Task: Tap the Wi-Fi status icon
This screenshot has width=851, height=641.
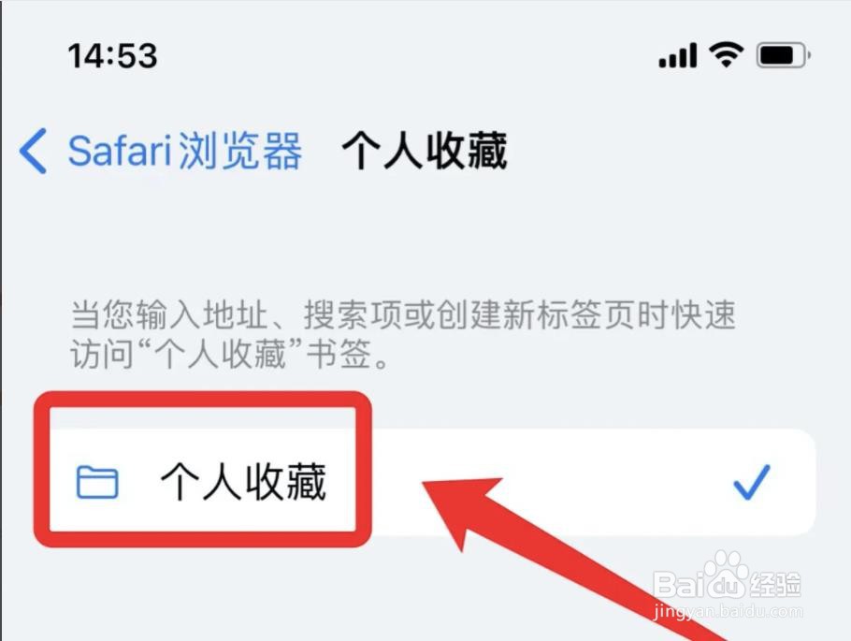Action: coord(727,54)
